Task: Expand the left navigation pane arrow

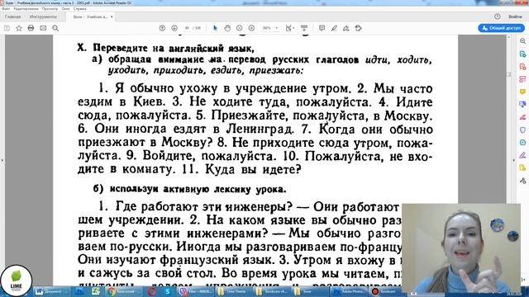Action: pos(2,160)
